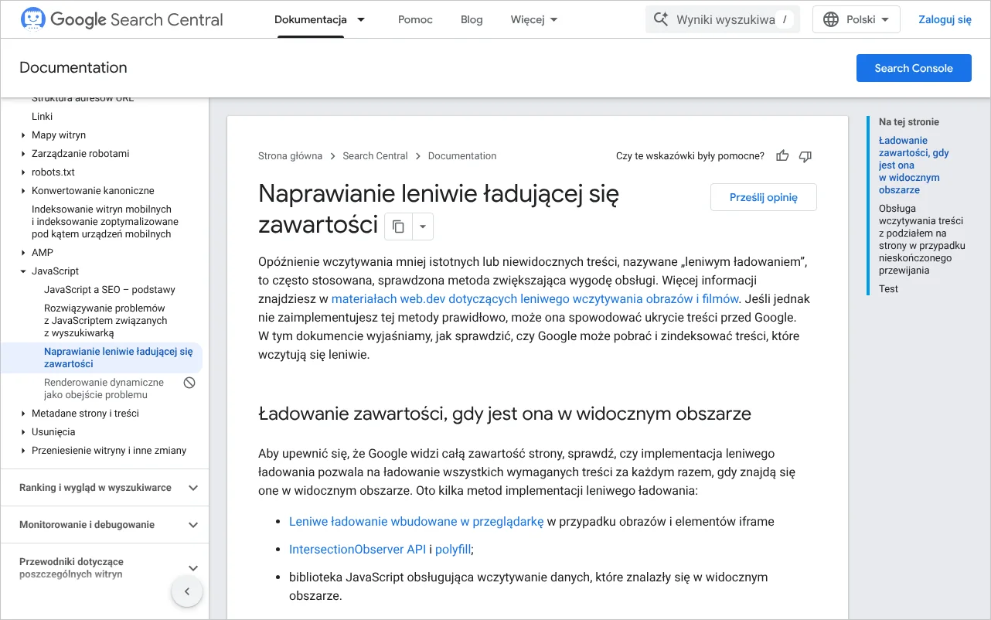This screenshot has height=620, width=991.
Task: Open JavaScript a SEO – podstawy page
Action: [x=110, y=290]
